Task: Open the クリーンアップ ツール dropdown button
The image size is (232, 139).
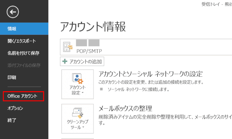Action: (x=78, y=119)
